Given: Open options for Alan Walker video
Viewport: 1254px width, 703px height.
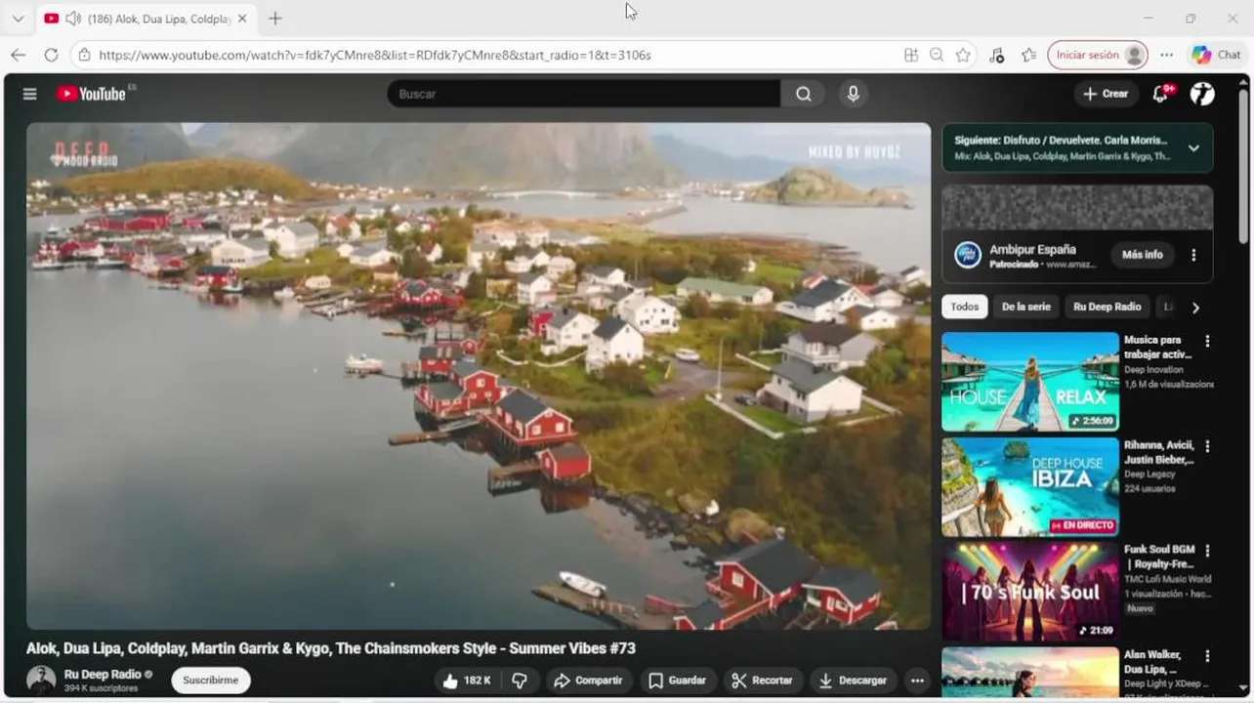Looking at the screenshot, I should pyautogui.click(x=1207, y=656).
